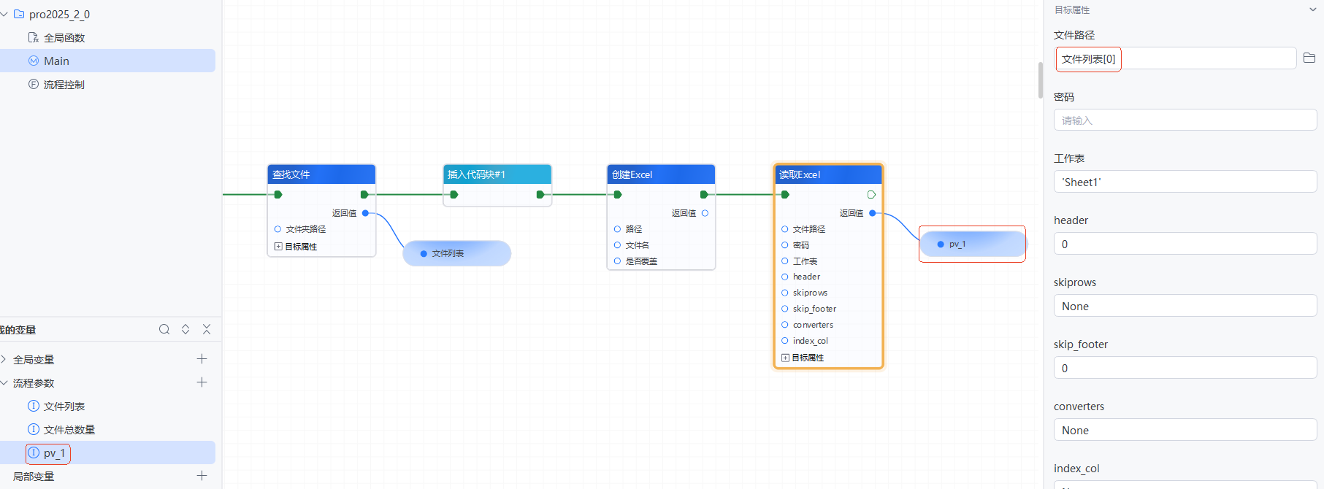Toggle the 文件夹路径 port on 查找文件 node
Screen dimensions: 1324x489
(x=278, y=229)
